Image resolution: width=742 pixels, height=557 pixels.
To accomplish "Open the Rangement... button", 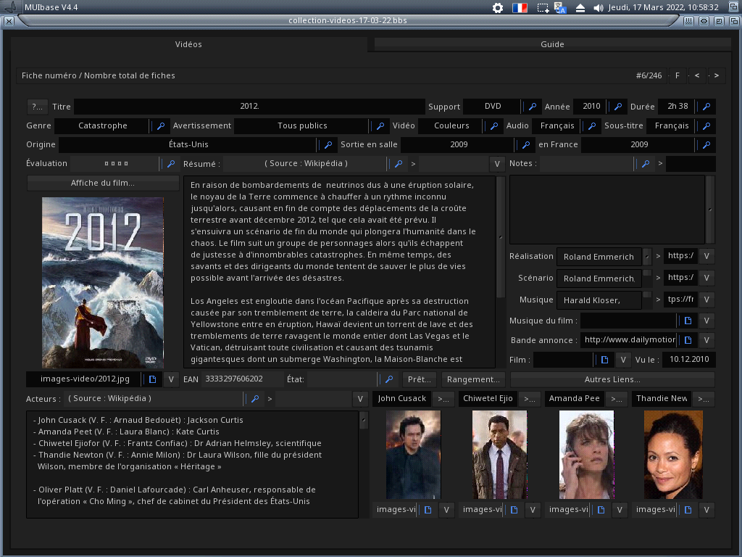I will tap(473, 379).
